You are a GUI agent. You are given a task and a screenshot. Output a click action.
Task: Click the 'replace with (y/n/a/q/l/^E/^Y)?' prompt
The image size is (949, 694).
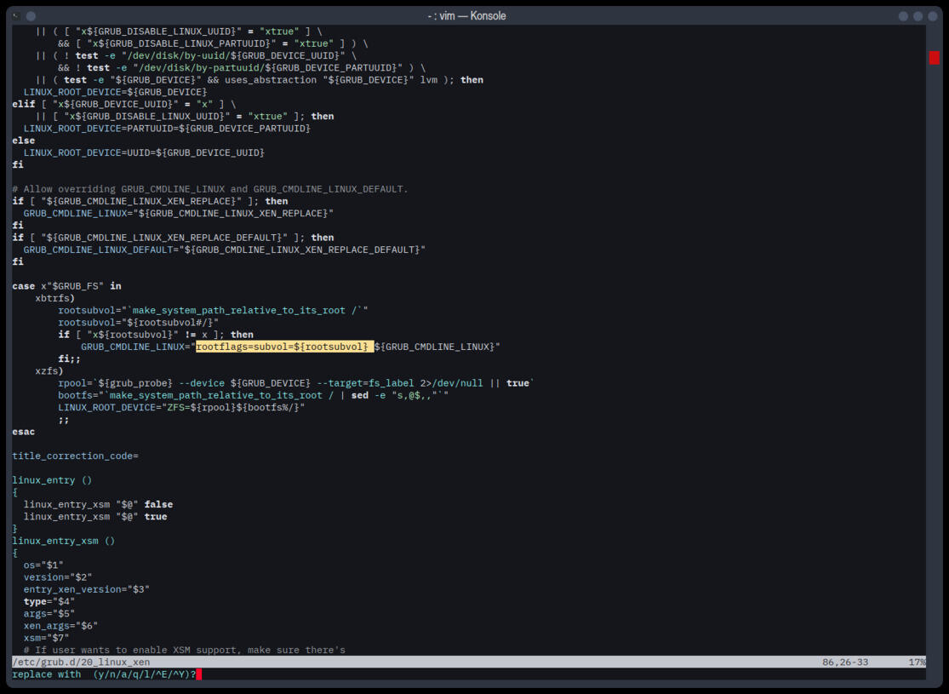(x=104, y=674)
